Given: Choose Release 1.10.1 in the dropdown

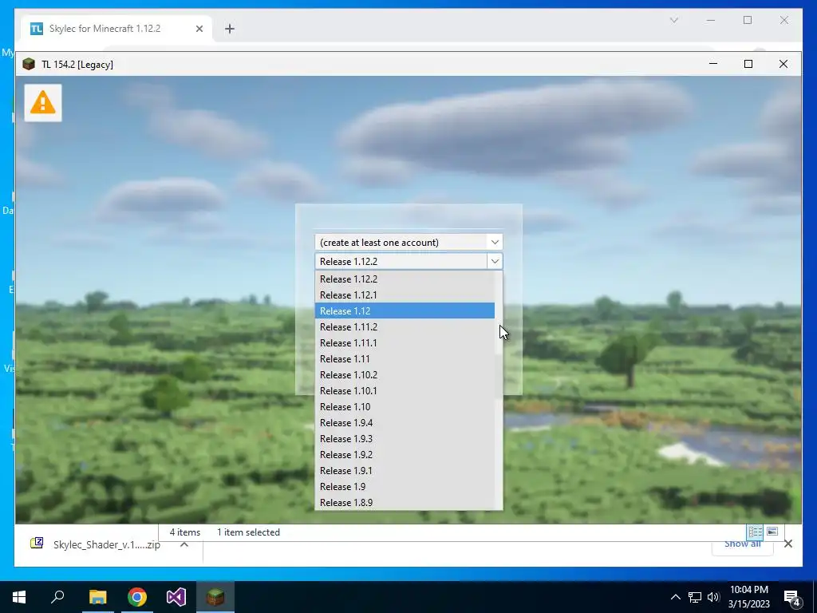Looking at the screenshot, I should [405, 391].
